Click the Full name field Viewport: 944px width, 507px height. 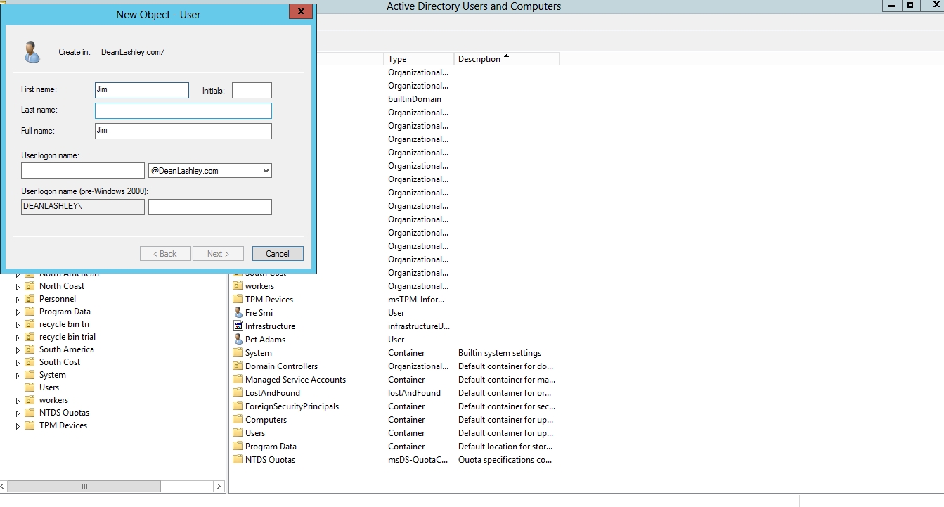tap(183, 131)
